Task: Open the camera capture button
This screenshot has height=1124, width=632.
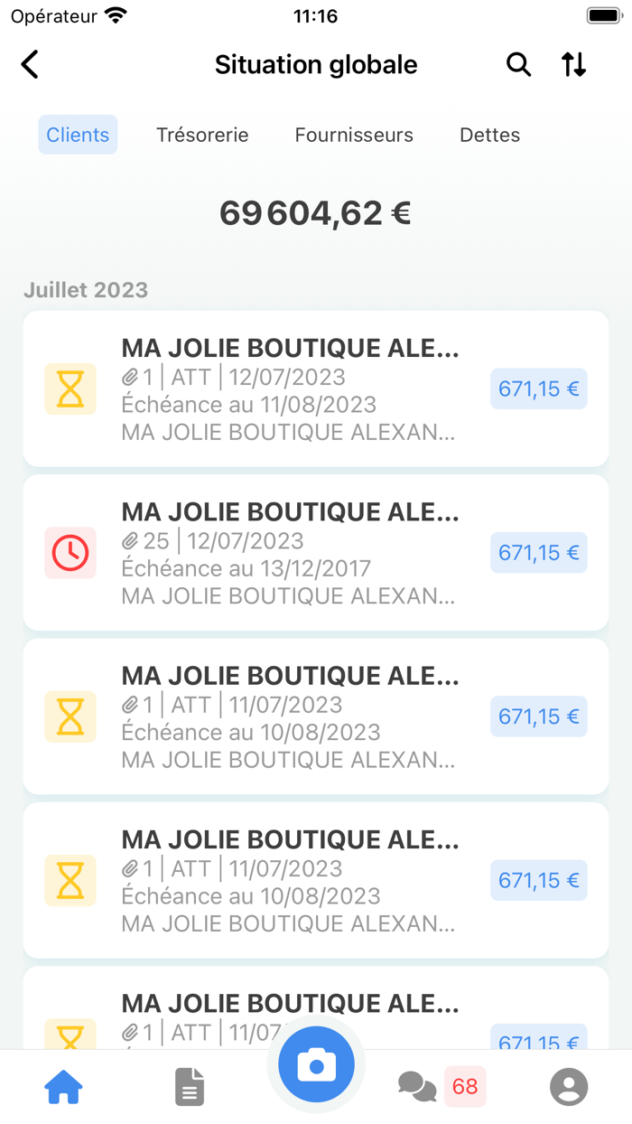Action: tap(315, 1063)
